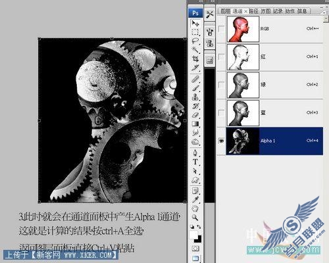Hide the Alpha 1 channel eye
This screenshot has width=329, height=263.
pos(222,141)
